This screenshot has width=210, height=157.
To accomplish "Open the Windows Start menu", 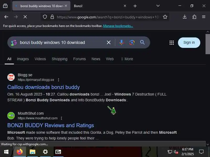I will (6, 152).
